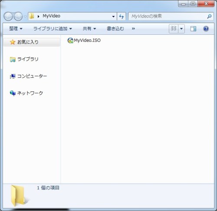
Task: Click the magnifier search icon
Action: pyautogui.click(x=209, y=17)
